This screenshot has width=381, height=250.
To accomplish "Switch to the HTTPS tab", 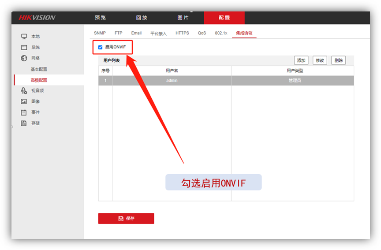I will (x=182, y=33).
